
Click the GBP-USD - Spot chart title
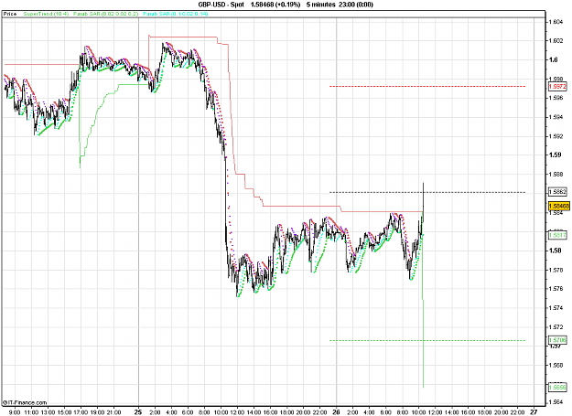pos(221,5)
